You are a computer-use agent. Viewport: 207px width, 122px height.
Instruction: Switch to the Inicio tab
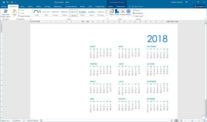click(22, 6)
